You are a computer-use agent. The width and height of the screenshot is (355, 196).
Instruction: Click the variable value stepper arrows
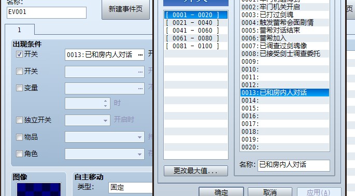tap(106, 103)
